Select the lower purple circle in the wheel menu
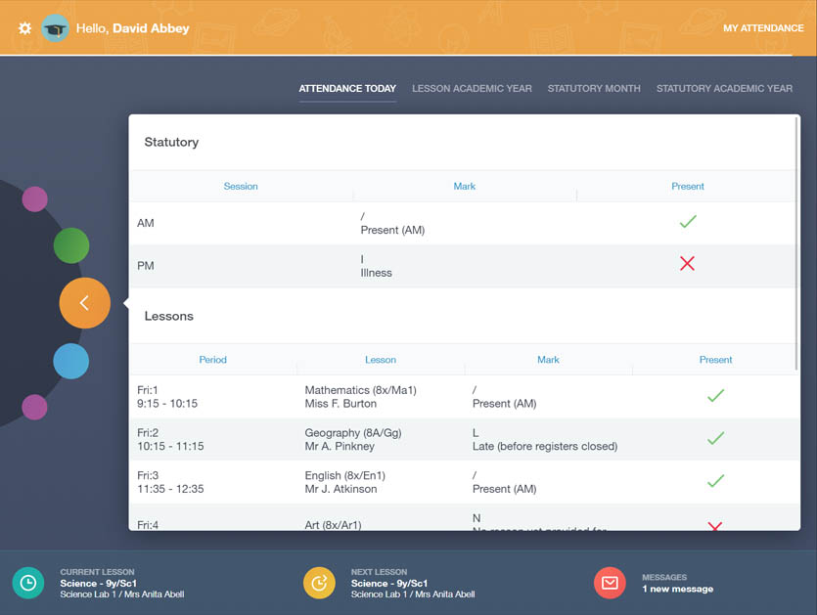The width and height of the screenshot is (817, 615). (x=34, y=407)
